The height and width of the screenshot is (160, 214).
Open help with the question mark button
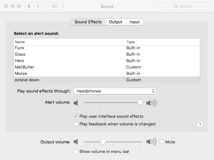200,124
